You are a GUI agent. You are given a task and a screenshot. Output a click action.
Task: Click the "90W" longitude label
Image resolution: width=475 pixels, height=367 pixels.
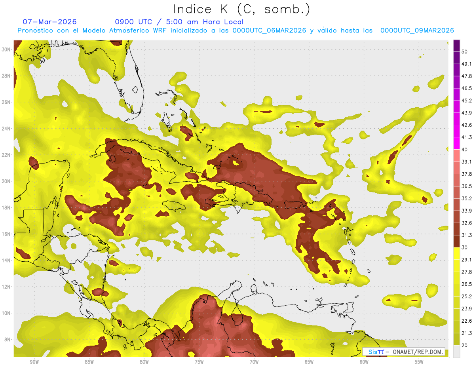(34, 362)
